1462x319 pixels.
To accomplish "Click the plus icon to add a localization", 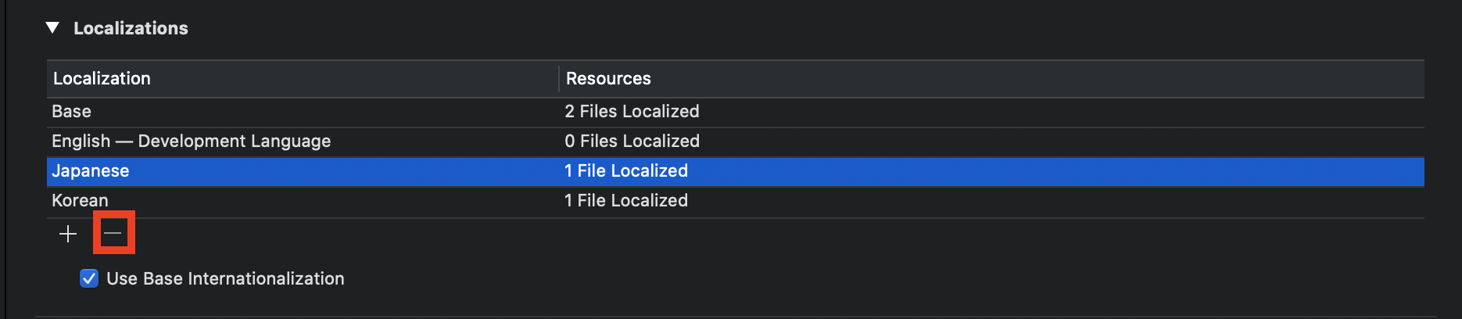I will (68, 234).
